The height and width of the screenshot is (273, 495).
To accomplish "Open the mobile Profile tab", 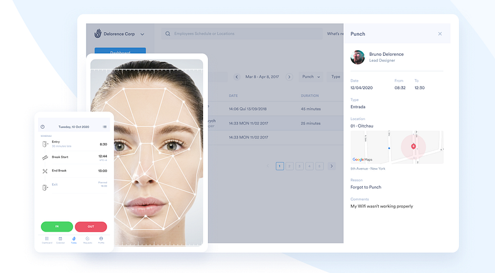I will tap(101, 240).
